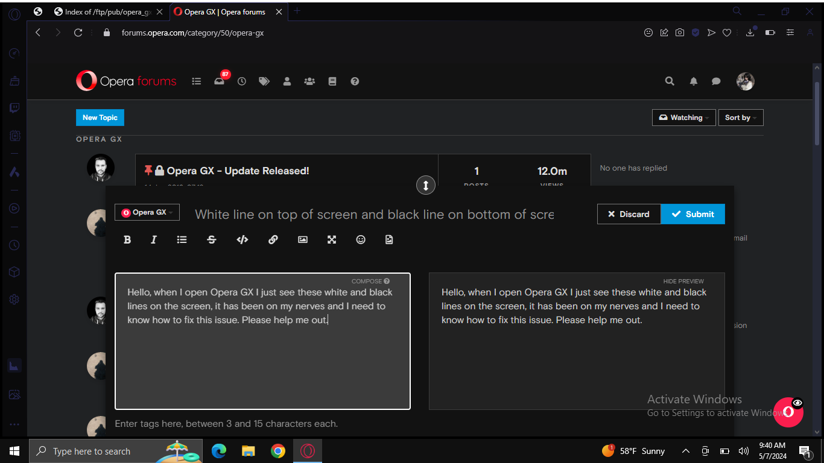This screenshot has width=824, height=463.
Task: Insert a bulleted list in composer
Action: (182, 240)
